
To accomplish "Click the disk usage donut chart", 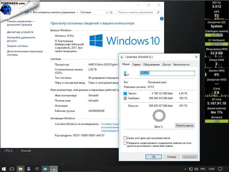I will click(x=159, y=116).
